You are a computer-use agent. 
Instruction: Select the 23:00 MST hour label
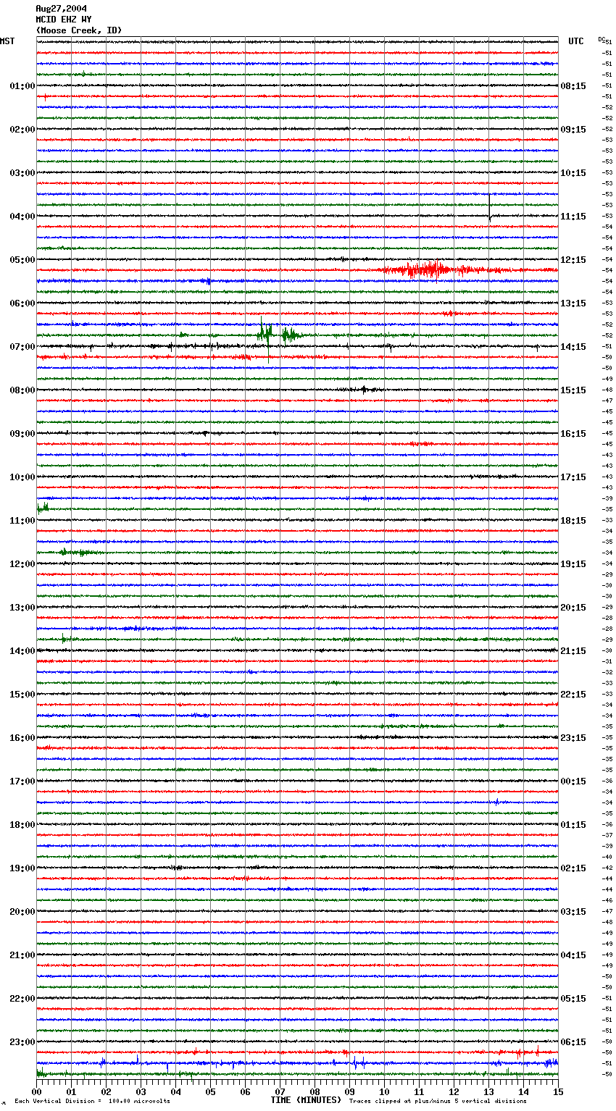pos(22,1042)
